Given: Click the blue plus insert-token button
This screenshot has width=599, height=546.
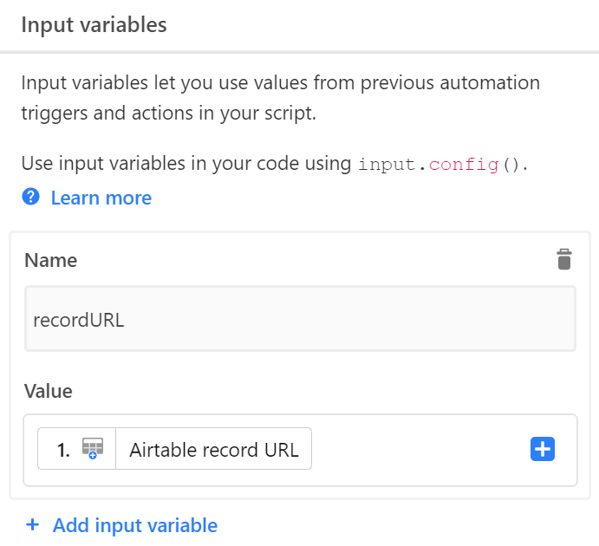Looking at the screenshot, I should point(542,449).
